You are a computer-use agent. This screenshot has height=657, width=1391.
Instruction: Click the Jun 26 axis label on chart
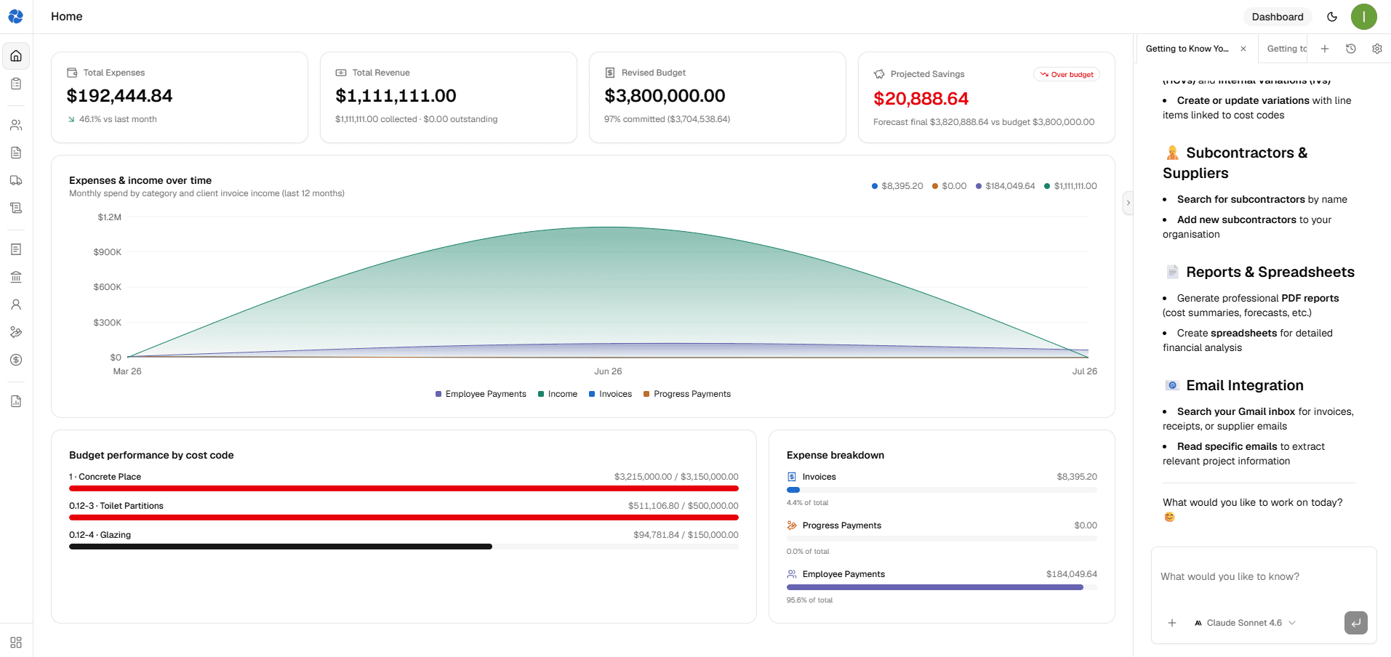[x=608, y=371]
